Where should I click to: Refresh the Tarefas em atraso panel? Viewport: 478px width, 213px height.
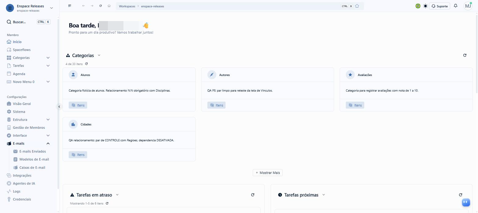(252, 195)
